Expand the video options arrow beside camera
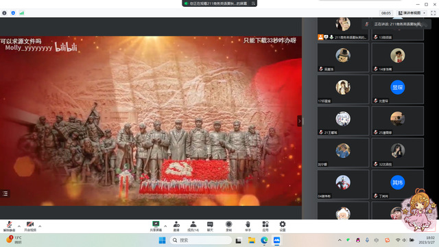The height and width of the screenshot is (247, 439). point(40,226)
